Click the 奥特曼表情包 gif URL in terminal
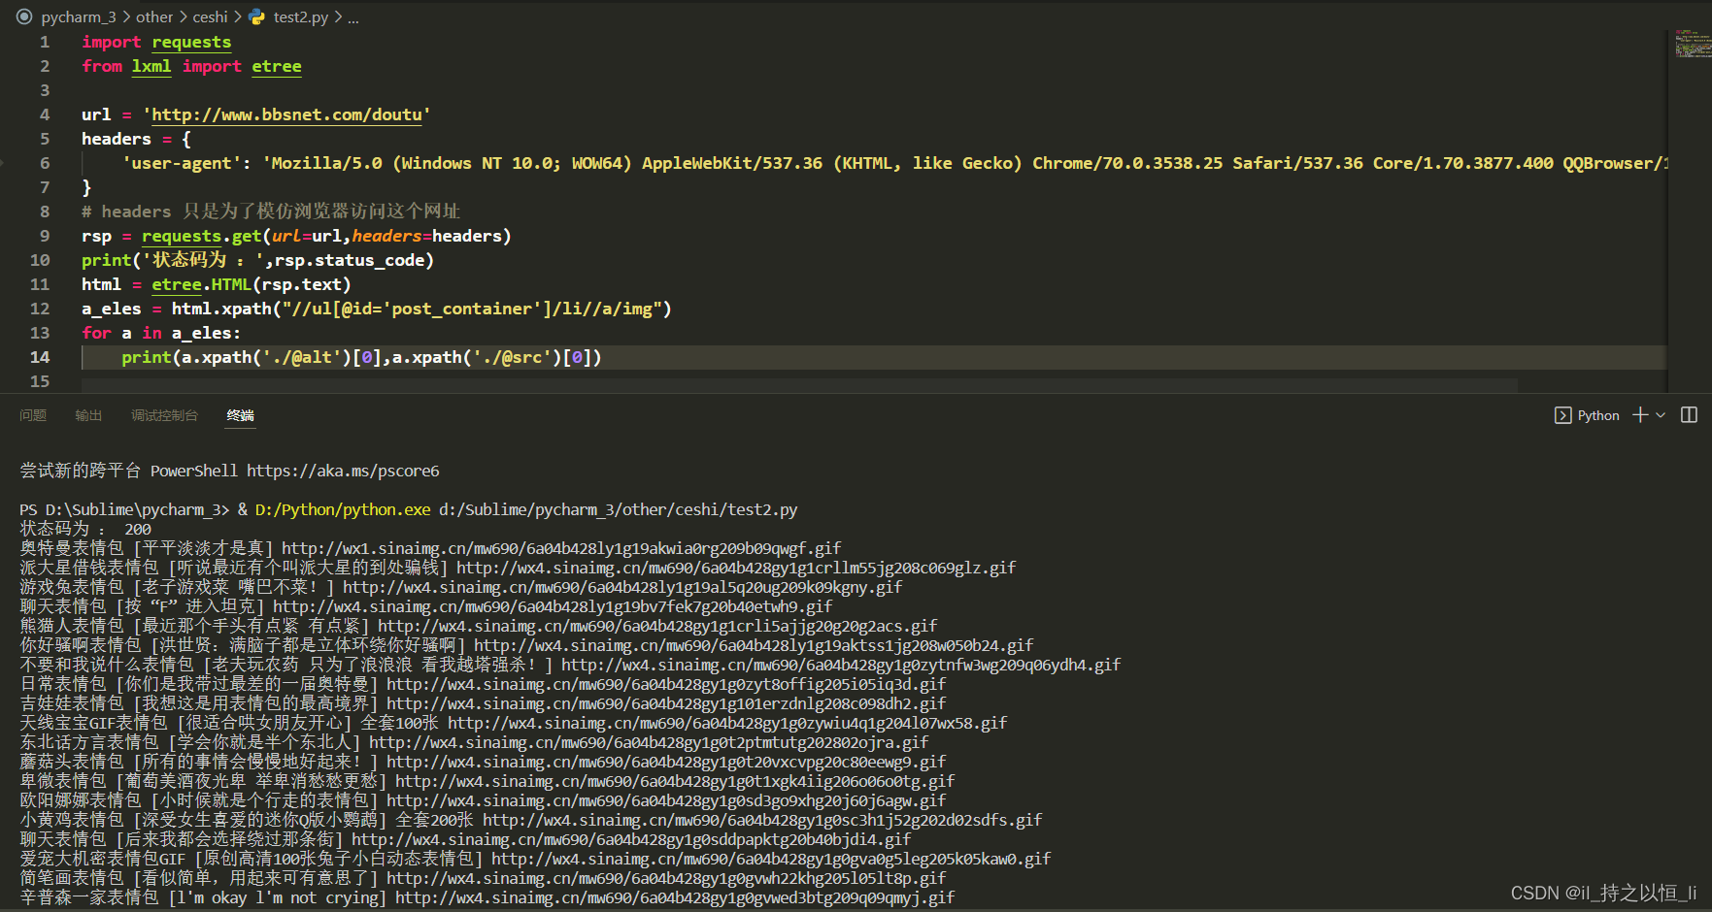 coord(561,548)
